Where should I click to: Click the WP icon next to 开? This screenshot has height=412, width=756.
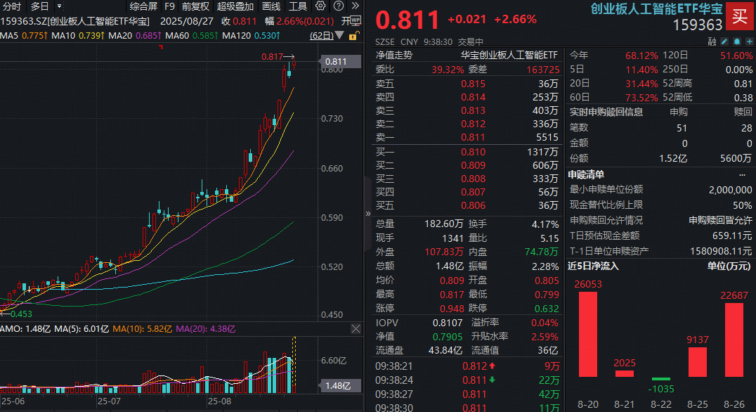356,20
